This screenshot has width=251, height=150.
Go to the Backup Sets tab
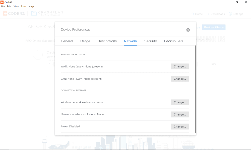pos(174,41)
